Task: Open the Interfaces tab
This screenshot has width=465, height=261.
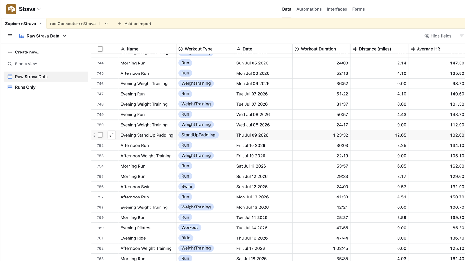Action: pos(337,9)
